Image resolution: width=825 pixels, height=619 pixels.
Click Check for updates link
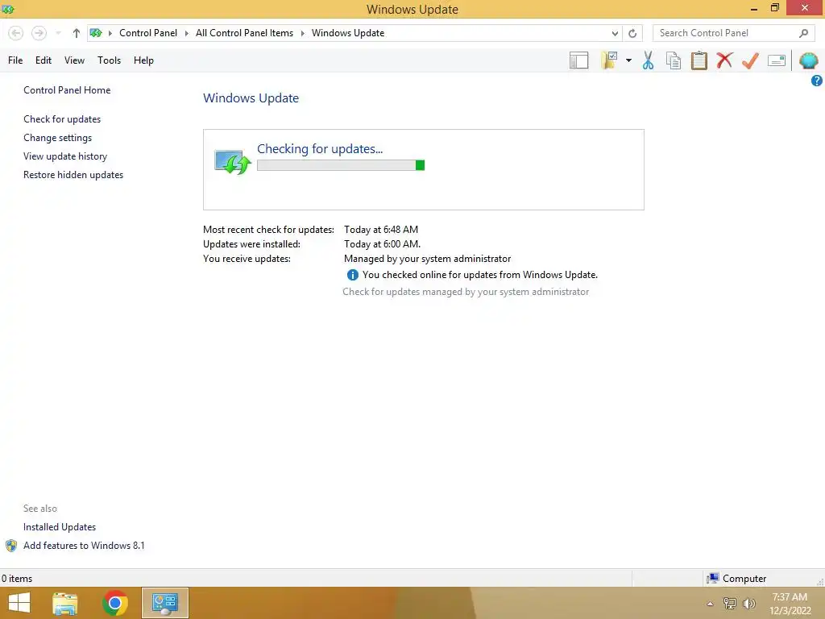62,119
